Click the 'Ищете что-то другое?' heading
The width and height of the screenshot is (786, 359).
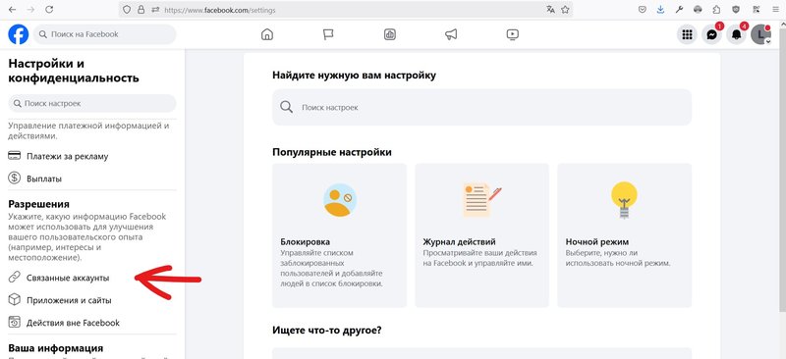click(327, 331)
